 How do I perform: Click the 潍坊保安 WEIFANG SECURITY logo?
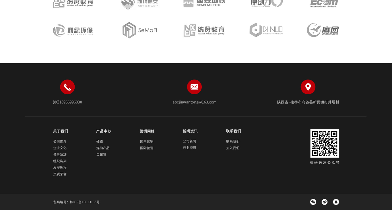[139, 4]
